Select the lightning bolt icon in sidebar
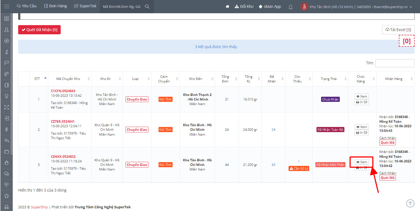The image size is (420, 211). [x=7, y=129]
